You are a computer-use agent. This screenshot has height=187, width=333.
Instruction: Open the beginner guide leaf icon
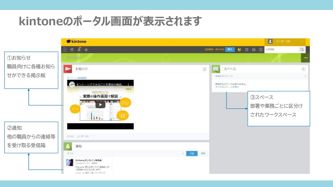coord(240,50)
